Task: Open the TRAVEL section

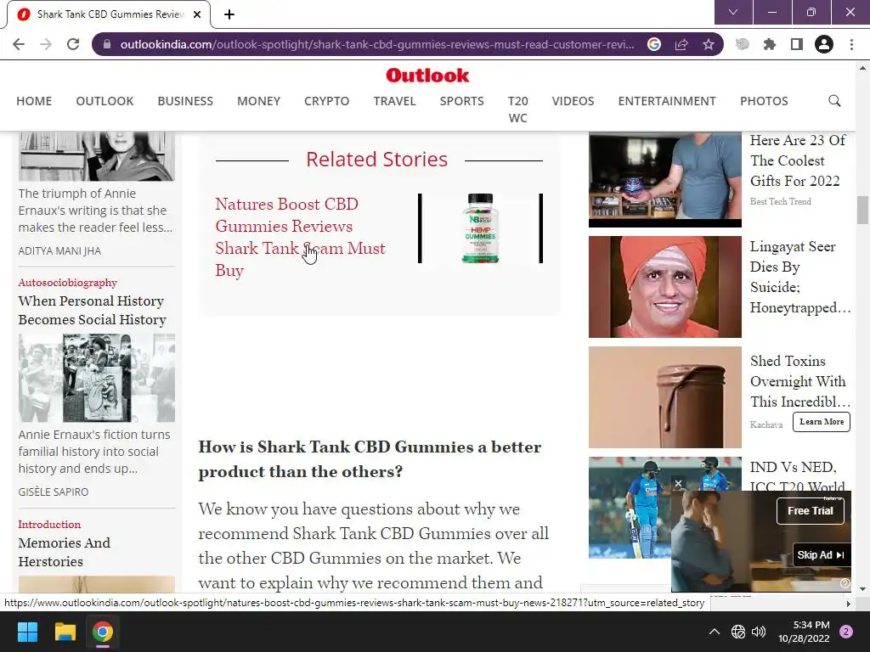Action: [394, 101]
